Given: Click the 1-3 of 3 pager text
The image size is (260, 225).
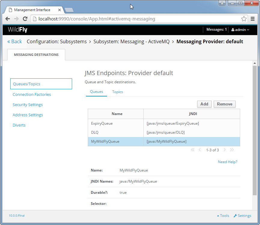Looking at the screenshot, I should pyautogui.click(x=213, y=150).
